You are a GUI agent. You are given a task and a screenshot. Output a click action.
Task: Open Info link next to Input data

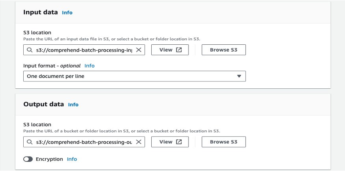(x=67, y=13)
